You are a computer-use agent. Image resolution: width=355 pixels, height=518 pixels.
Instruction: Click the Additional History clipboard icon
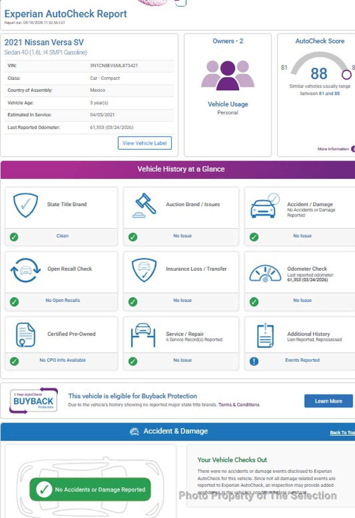pos(265,335)
